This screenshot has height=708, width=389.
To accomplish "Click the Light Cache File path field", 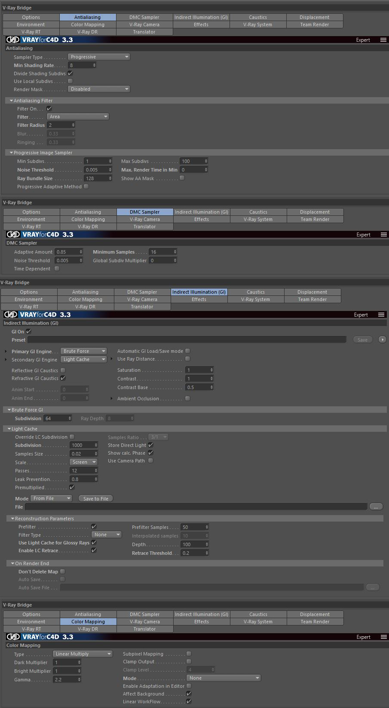I will (196, 507).
